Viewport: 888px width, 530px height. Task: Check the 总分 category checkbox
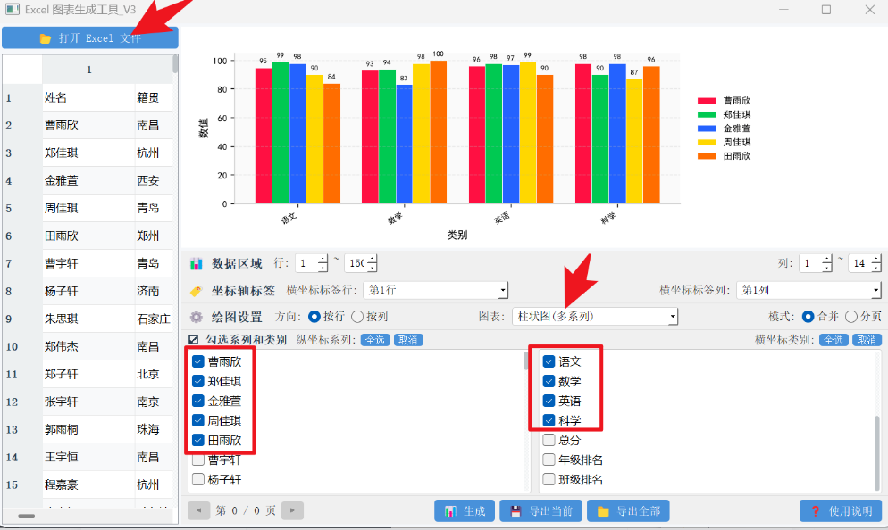pyautogui.click(x=549, y=440)
